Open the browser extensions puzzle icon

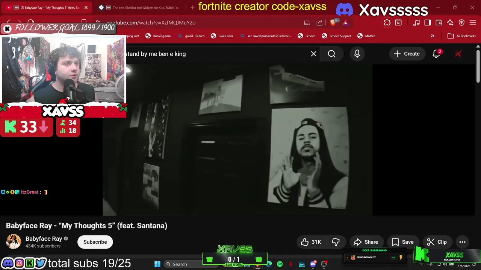(387, 22)
